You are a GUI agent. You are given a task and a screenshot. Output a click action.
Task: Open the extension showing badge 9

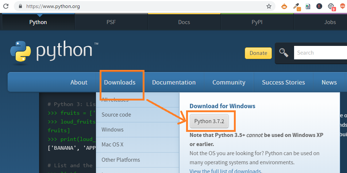tap(331, 7)
